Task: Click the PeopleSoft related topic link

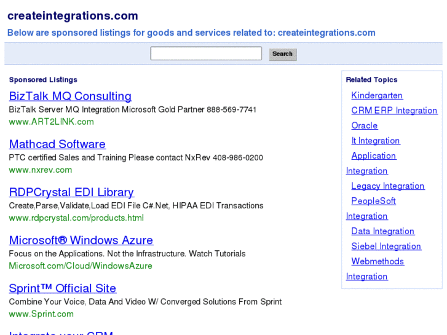Action: click(x=373, y=201)
